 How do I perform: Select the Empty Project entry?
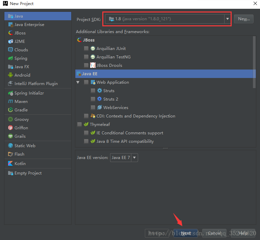pyautogui.click(x=38, y=173)
